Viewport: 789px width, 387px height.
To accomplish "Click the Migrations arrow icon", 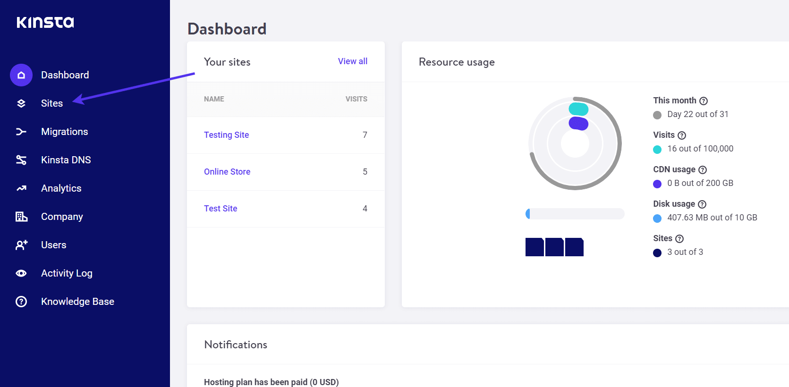I will 21,132.
